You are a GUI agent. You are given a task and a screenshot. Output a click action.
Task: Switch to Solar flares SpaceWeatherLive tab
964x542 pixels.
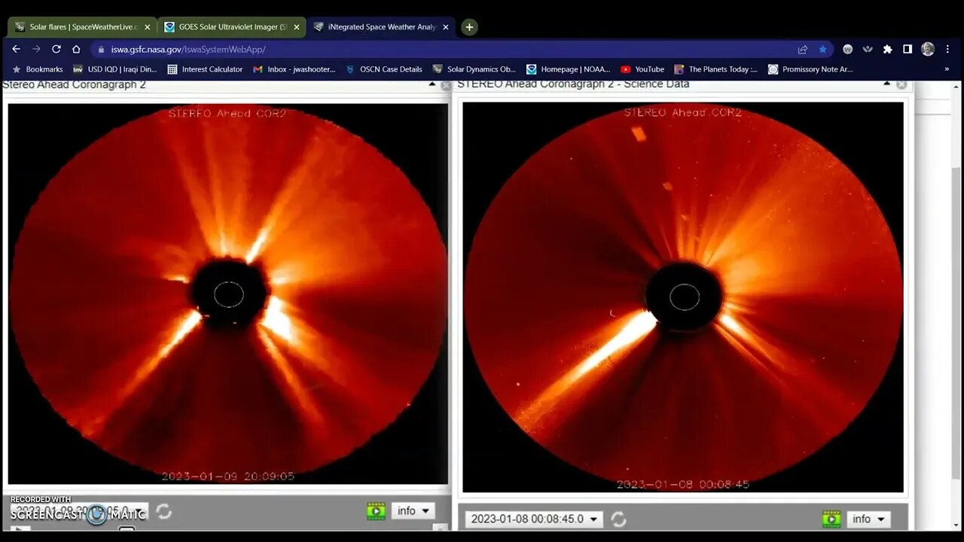(83, 27)
